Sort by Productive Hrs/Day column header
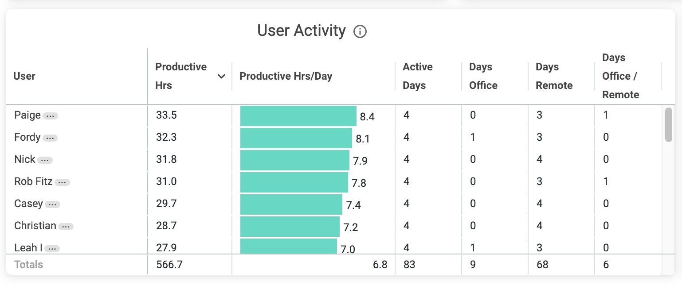The image size is (682, 285). coord(286,76)
